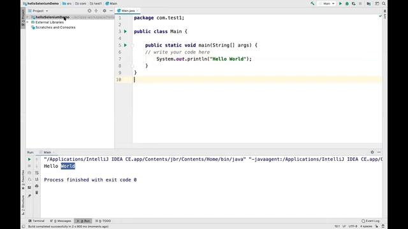
Task: Click the run gutter arrow on line 5
Action: tap(126, 45)
